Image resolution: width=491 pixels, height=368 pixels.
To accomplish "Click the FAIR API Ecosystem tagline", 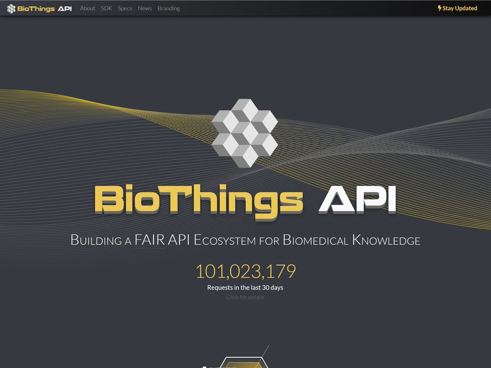I will 245,240.
